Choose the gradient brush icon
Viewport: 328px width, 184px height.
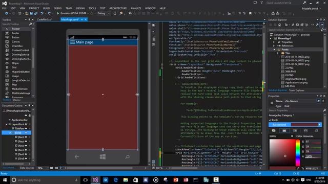295,131
